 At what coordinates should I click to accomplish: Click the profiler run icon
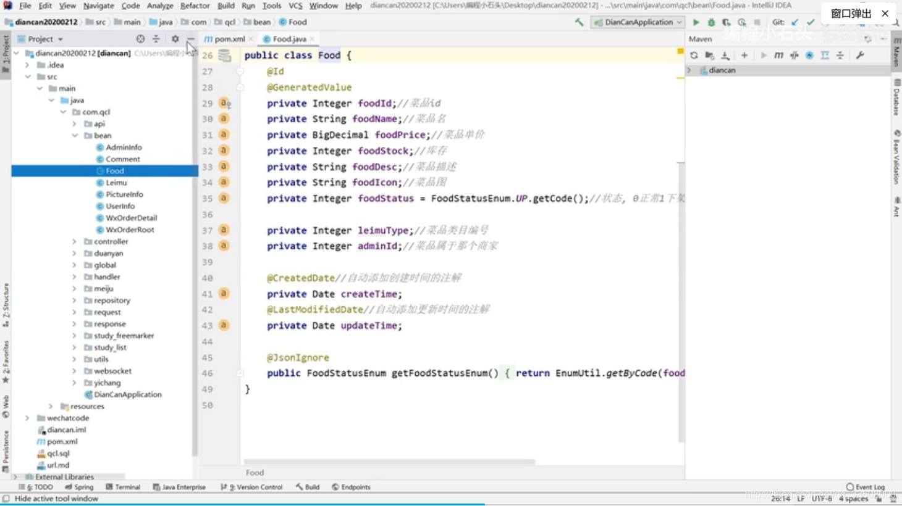click(x=742, y=22)
